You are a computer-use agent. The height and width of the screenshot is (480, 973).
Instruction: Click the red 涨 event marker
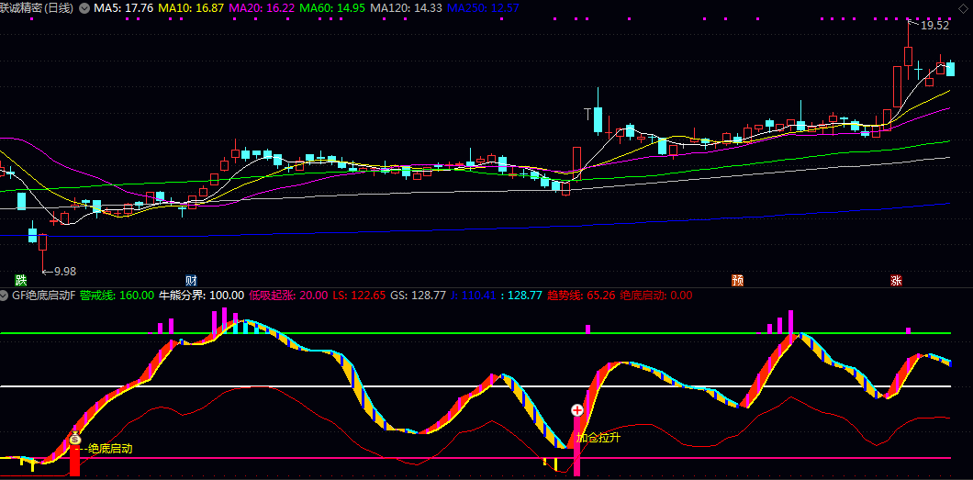tap(896, 280)
